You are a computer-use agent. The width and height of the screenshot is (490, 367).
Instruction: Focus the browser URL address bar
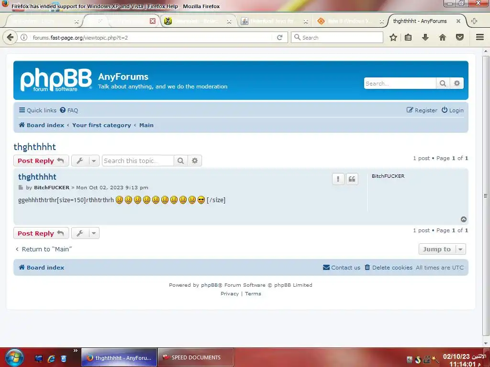152,38
